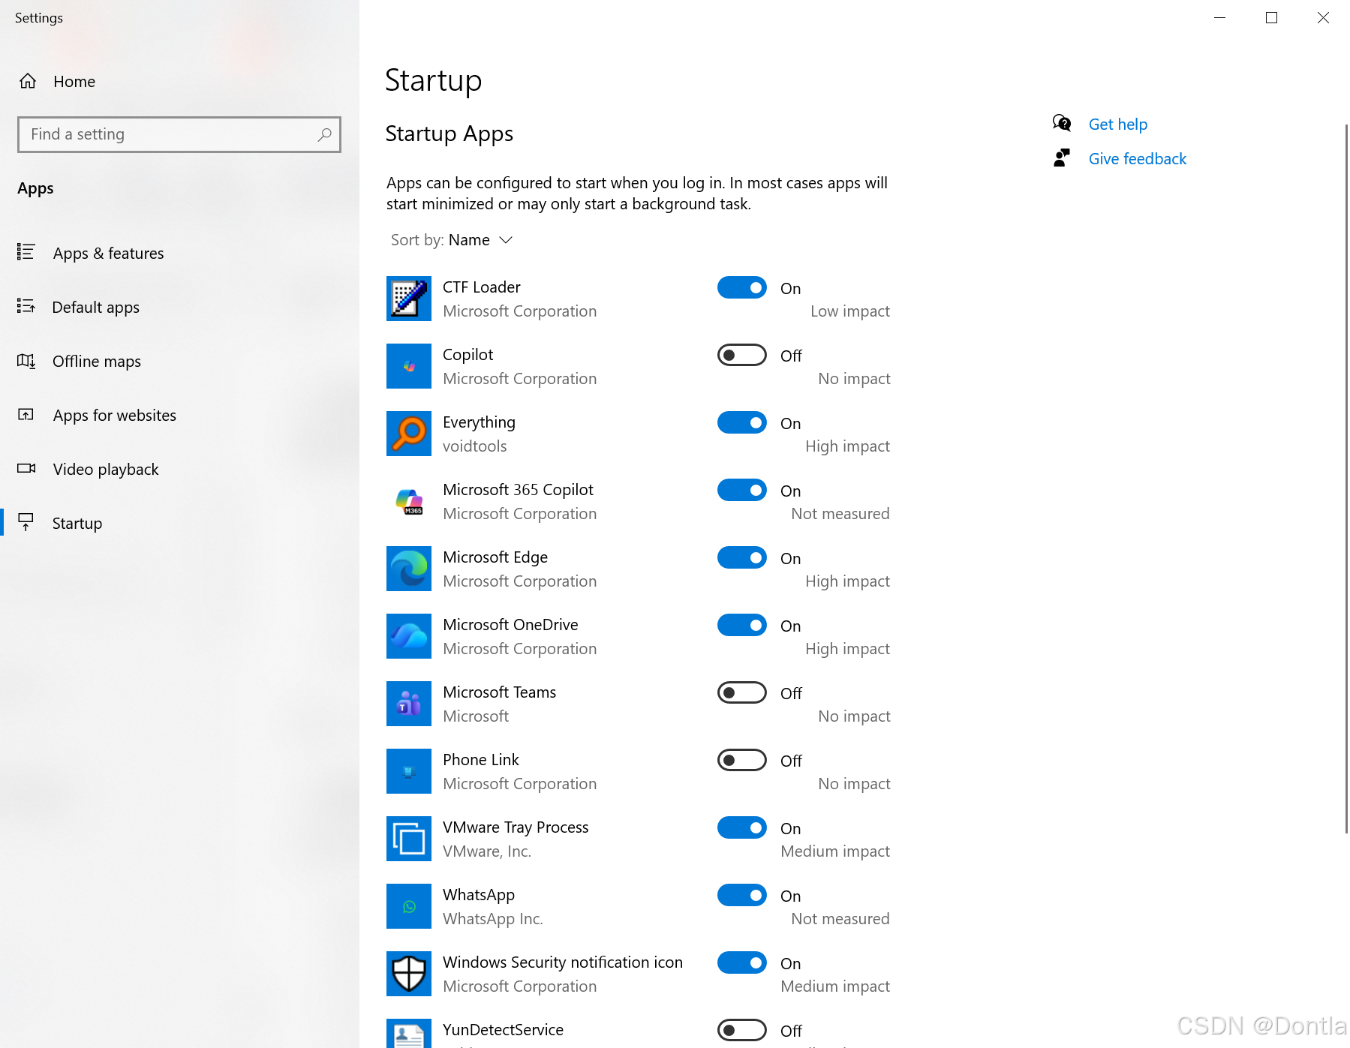Click the Windows Security shield icon
The image size is (1350, 1048).
click(x=409, y=974)
